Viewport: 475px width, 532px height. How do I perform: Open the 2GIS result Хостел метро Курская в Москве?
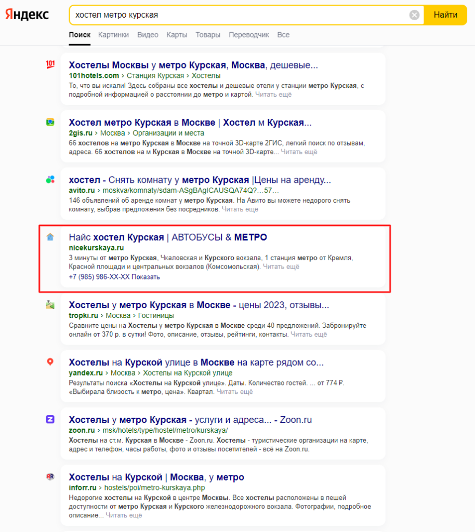[190, 123]
